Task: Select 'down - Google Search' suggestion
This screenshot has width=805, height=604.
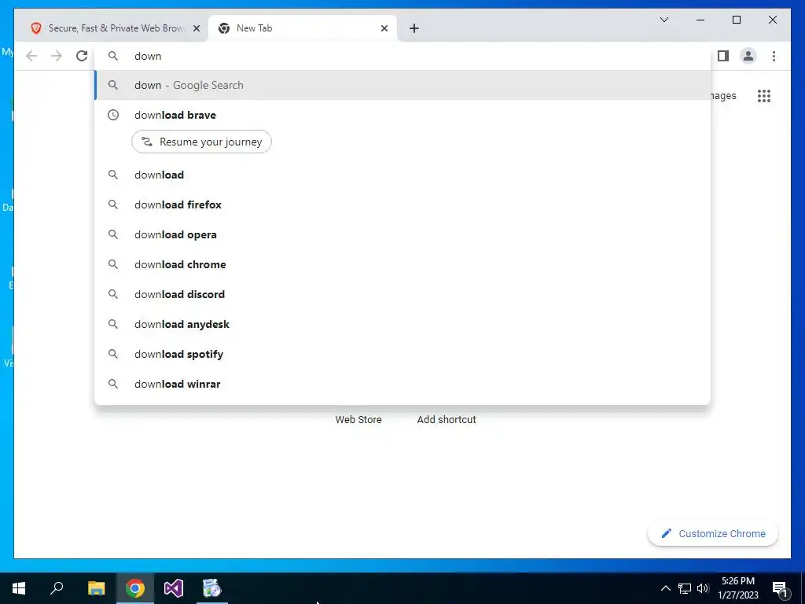Action: pyautogui.click(x=403, y=85)
